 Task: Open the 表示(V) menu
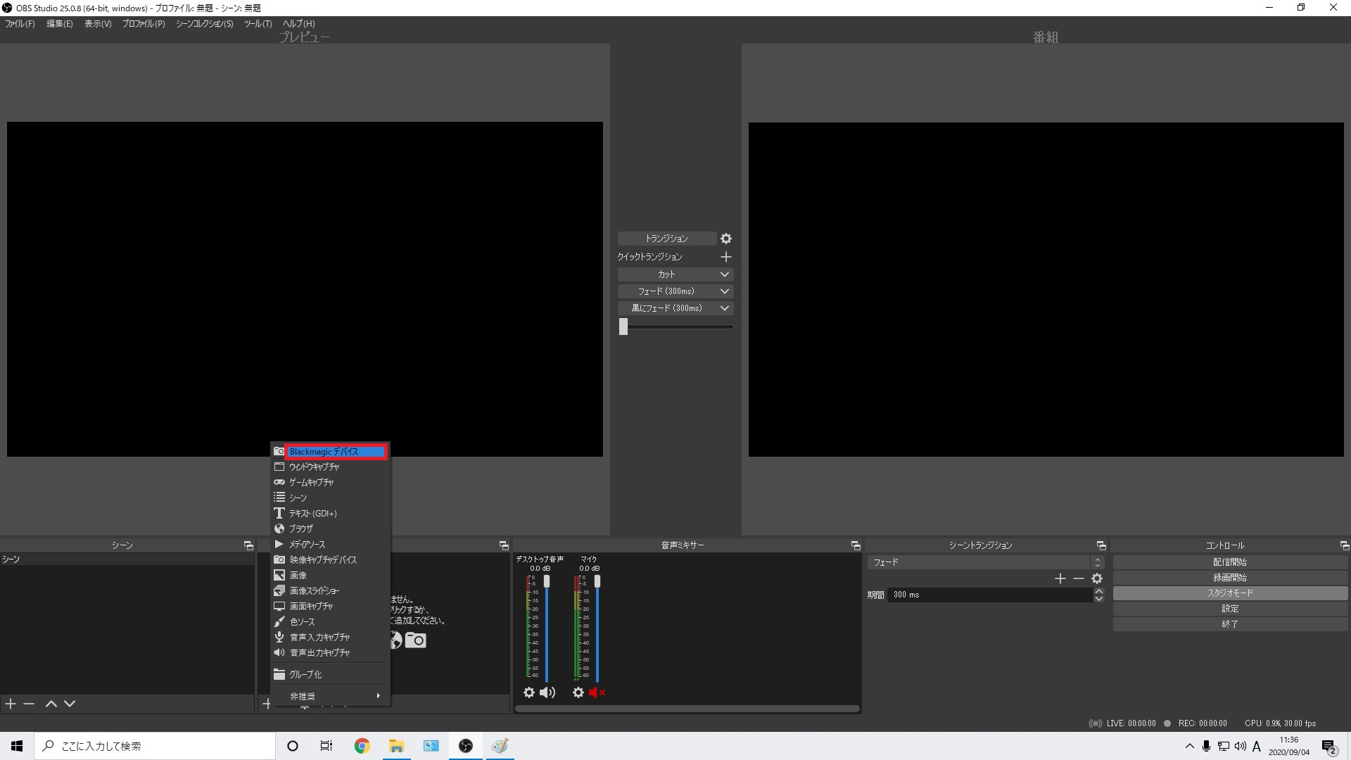click(98, 24)
